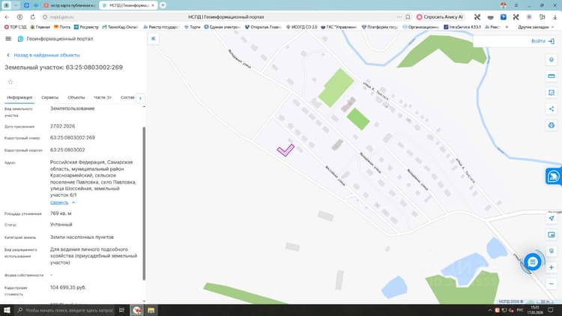Open the Части ЗУ tab
562x316 pixels.
[x=103, y=97]
